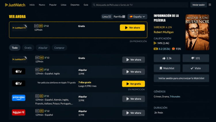Click Ver ahora in Prime Video row

click(133, 99)
